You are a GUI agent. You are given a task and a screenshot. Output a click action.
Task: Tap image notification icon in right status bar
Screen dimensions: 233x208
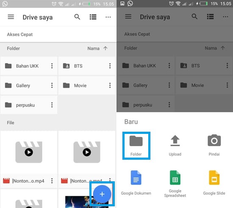[x=122, y=3]
